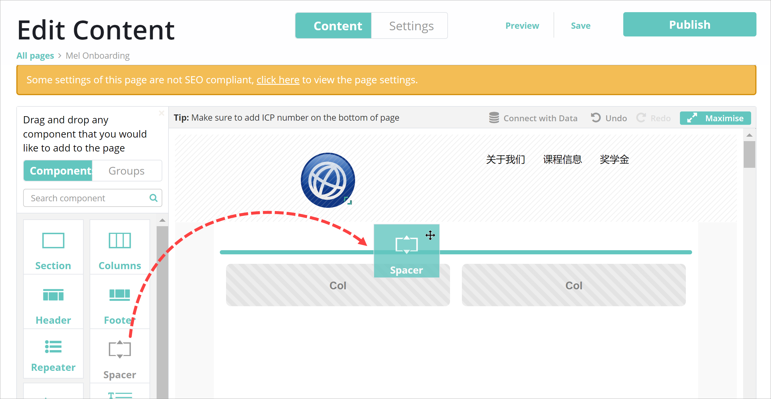Switch to the Groups tab
771x399 pixels.
point(126,171)
